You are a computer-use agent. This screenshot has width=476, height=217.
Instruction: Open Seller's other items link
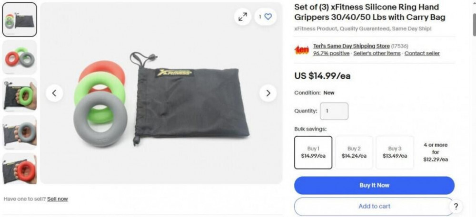[x=377, y=53]
